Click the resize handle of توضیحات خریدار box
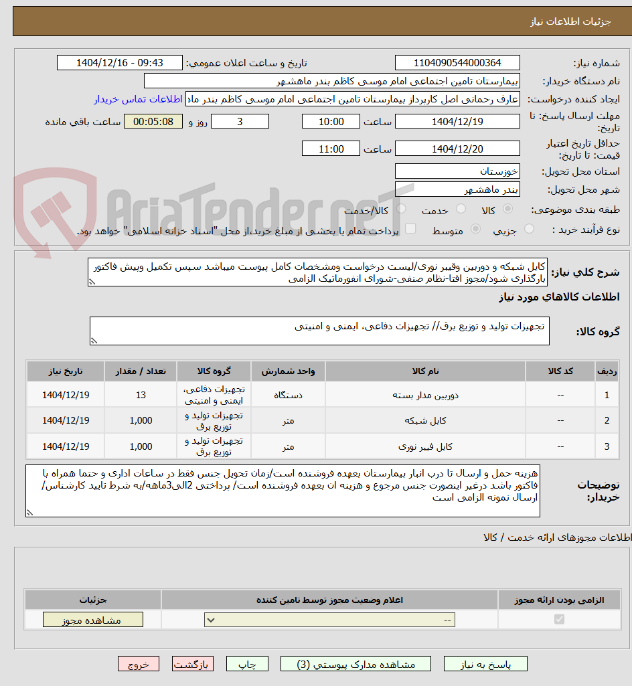632x686 pixels. (x=29, y=513)
